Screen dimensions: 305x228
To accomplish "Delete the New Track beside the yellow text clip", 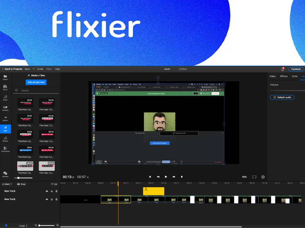I will [x=57, y=191].
